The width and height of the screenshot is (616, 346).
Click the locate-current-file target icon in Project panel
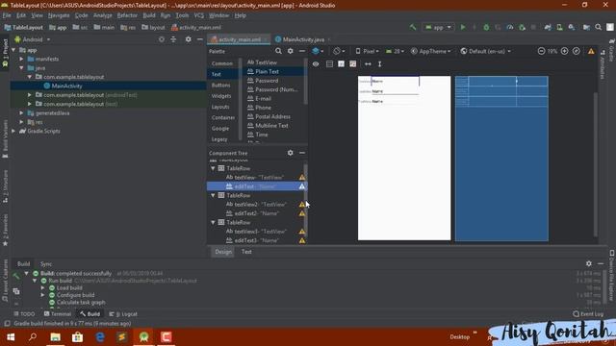[x=162, y=39]
